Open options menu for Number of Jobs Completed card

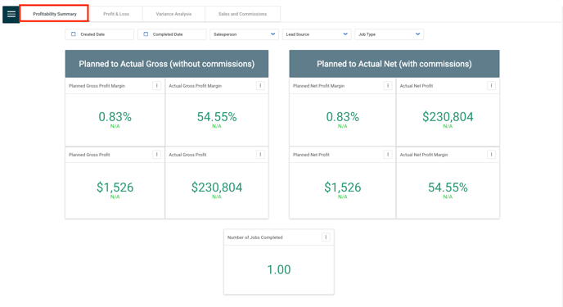pos(326,237)
